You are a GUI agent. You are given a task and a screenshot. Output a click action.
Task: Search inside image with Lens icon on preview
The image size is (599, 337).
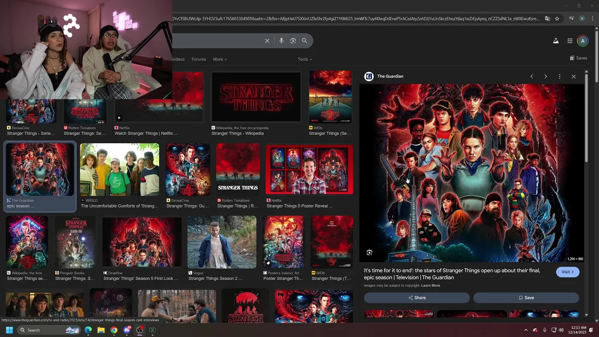369,252
